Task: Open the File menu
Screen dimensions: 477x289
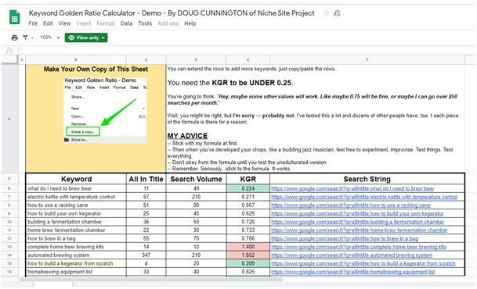Action: [x=33, y=23]
